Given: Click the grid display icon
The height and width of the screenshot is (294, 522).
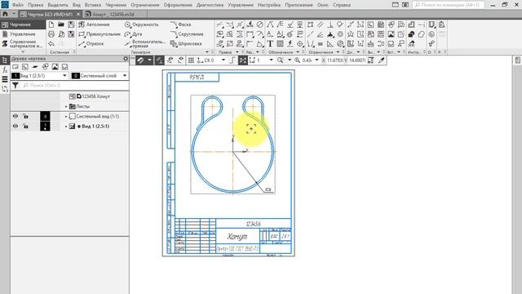Looking at the screenshot, I should pyautogui.click(x=191, y=60).
